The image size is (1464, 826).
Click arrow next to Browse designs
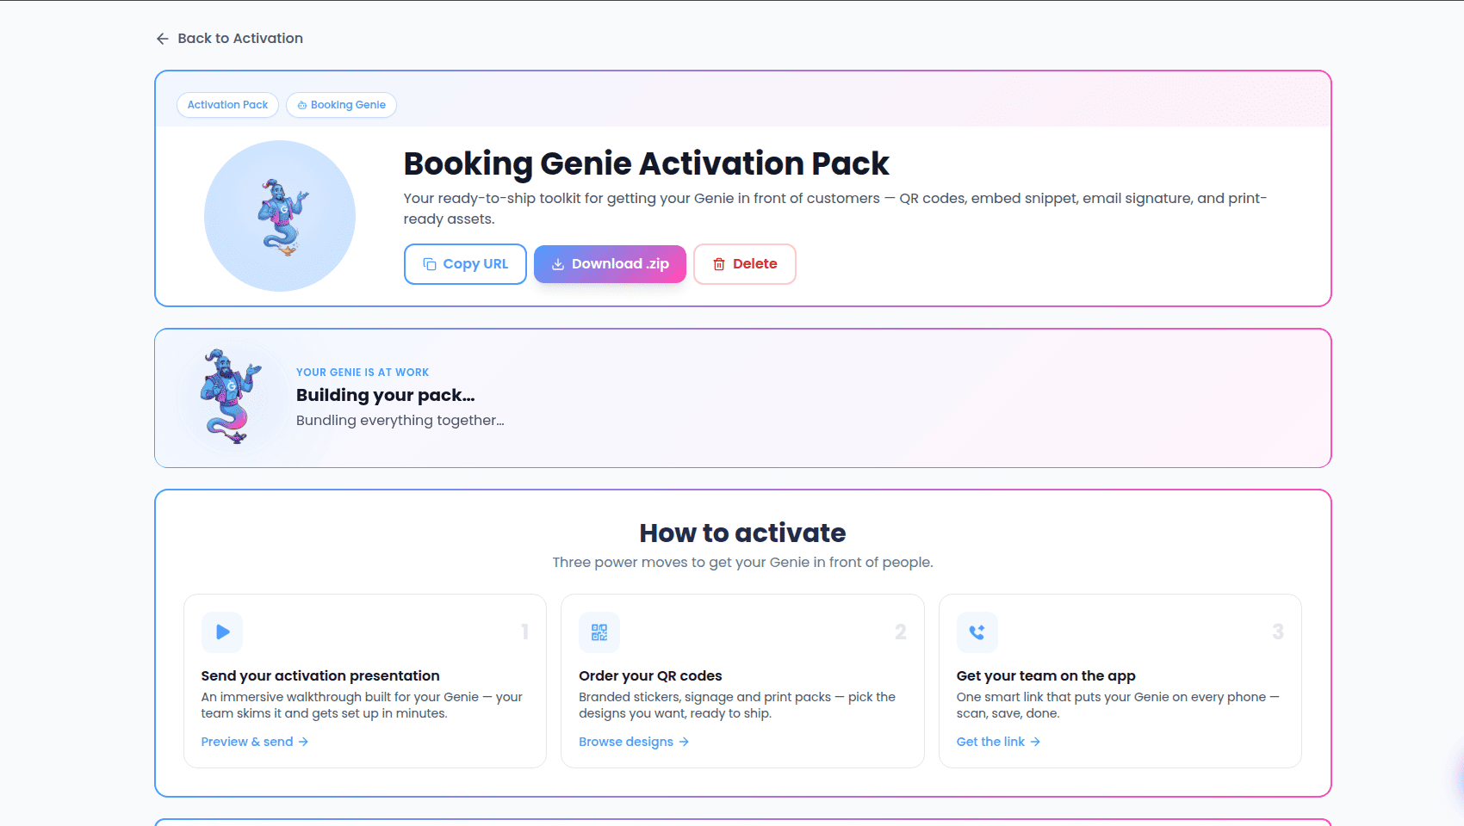684,742
